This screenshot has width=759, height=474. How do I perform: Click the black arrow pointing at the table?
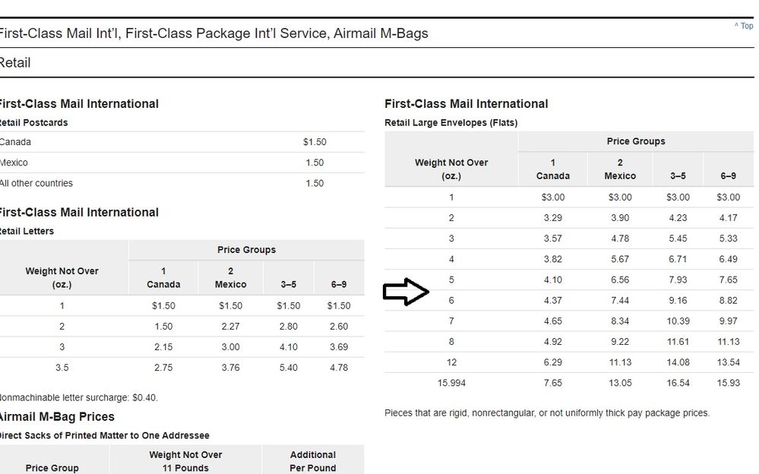coord(406,292)
